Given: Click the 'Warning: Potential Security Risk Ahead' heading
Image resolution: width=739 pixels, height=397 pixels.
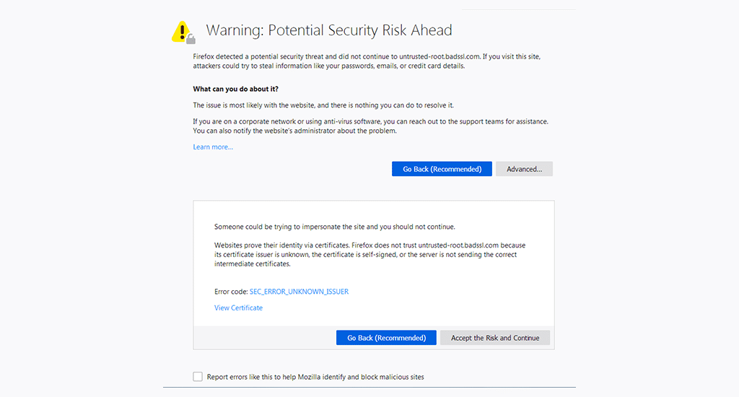Looking at the screenshot, I should 329,30.
